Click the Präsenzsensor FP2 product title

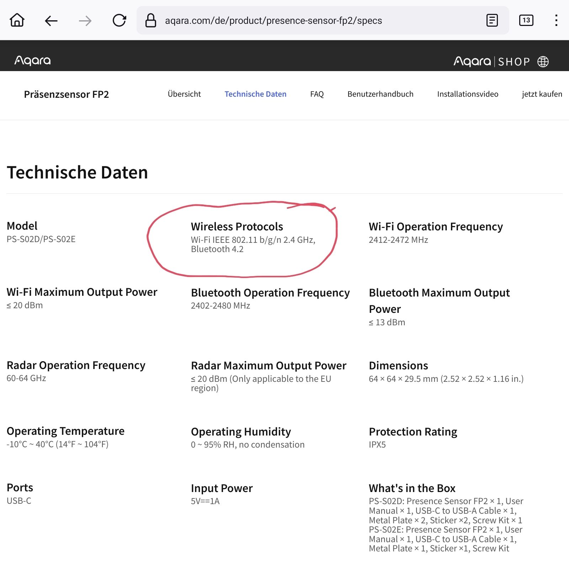(67, 94)
